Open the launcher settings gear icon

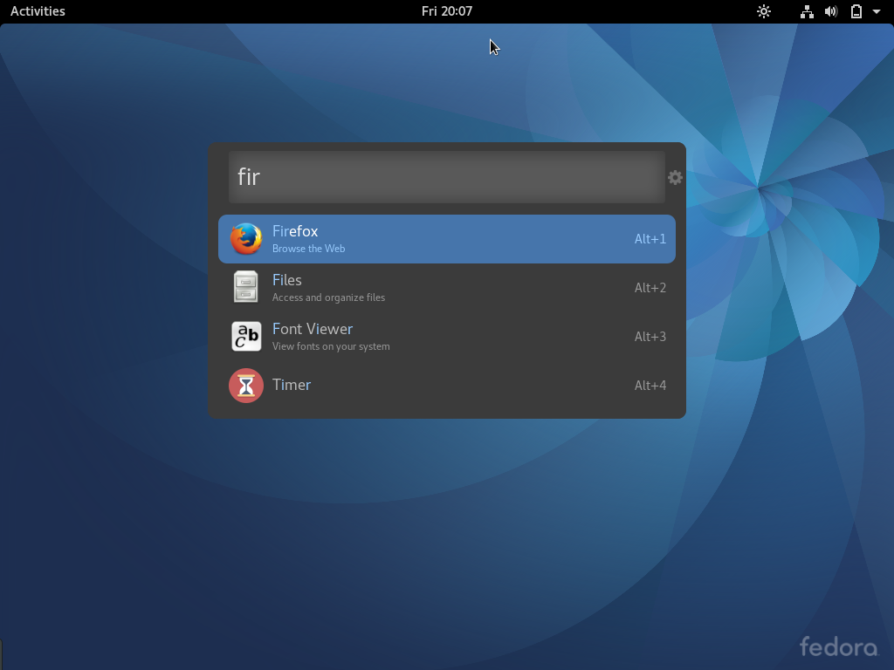tap(675, 178)
